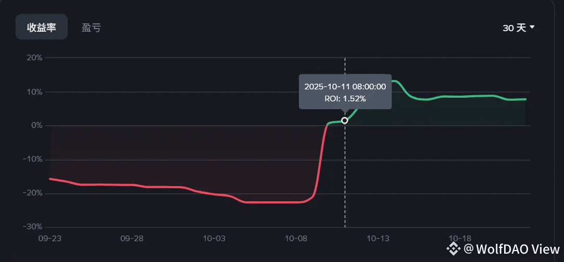The height and width of the screenshot is (262, 564).
Task: Select the 10-03 date on the x-axis
Action: 214,238
